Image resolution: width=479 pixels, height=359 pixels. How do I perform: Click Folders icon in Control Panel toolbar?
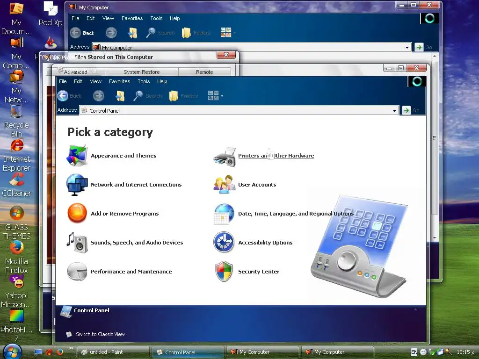point(174,96)
